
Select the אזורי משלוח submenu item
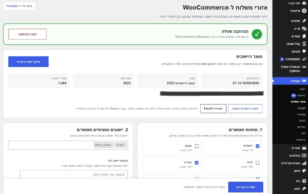pyautogui.click(x=298, y=102)
